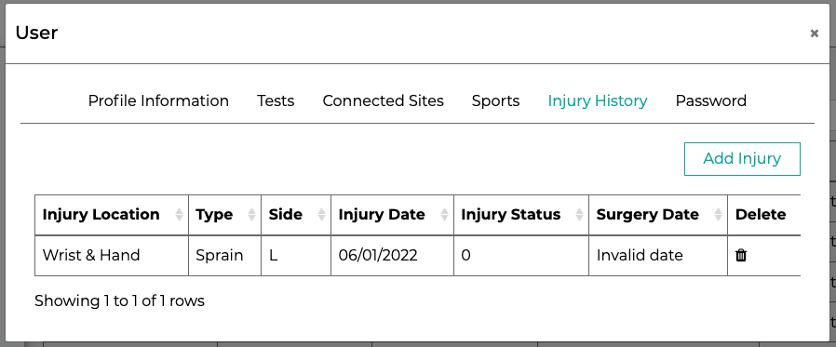Select the Injury History tab
The width and height of the screenshot is (836, 347).
click(x=598, y=100)
